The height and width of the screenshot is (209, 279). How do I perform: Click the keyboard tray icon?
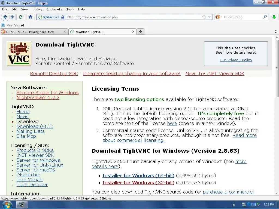coord(234,205)
